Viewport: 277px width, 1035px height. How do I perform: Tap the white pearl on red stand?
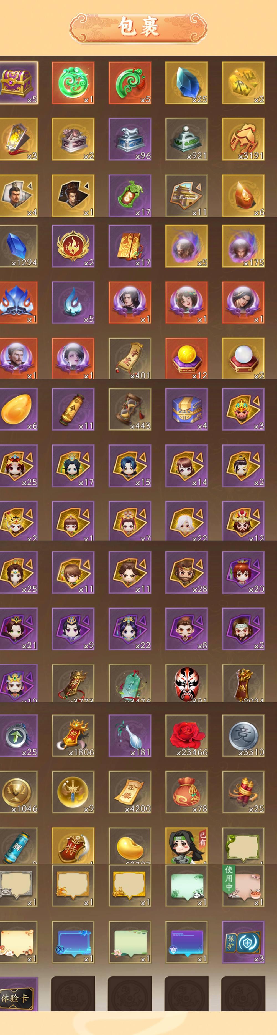243,358
